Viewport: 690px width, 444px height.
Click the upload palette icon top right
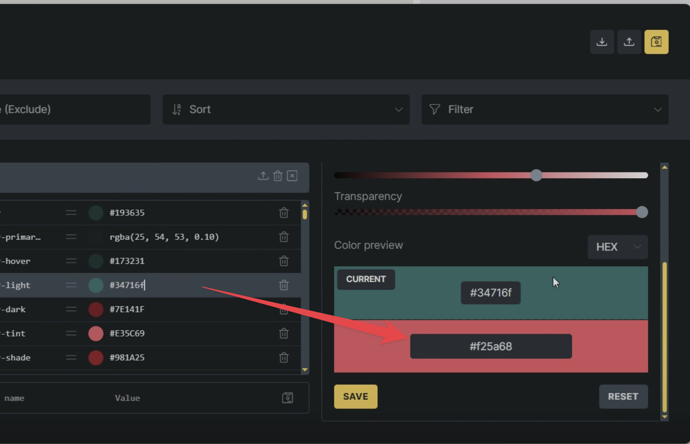(629, 41)
